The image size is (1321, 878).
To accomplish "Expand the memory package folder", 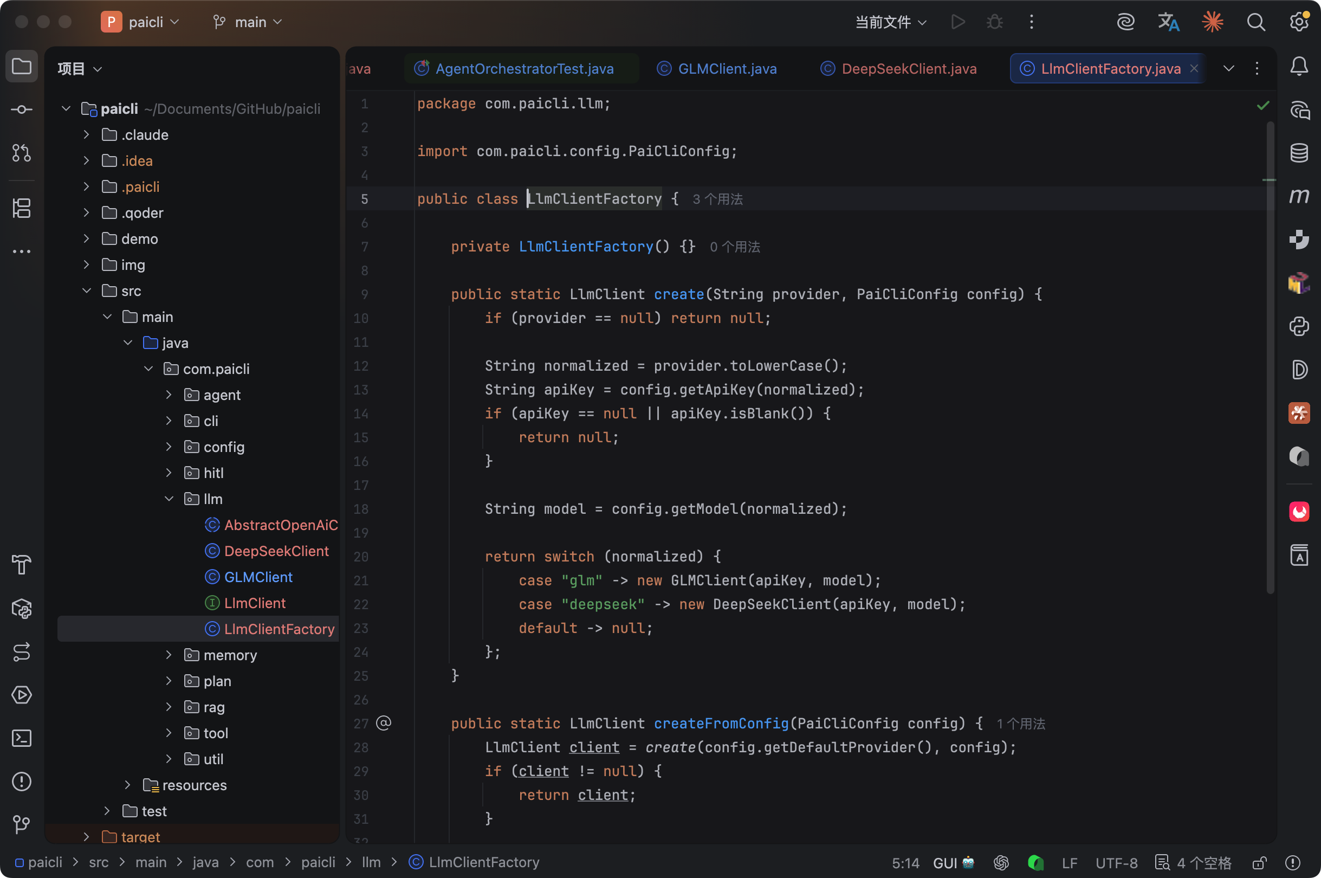I will click(x=169, y=655).
